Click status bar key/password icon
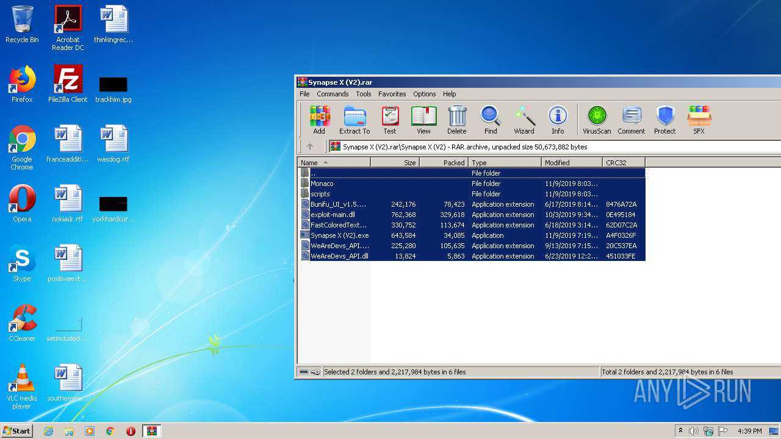The width and height of the screenshot is (781, 439). pyautogui.click(x=315, y=372)
